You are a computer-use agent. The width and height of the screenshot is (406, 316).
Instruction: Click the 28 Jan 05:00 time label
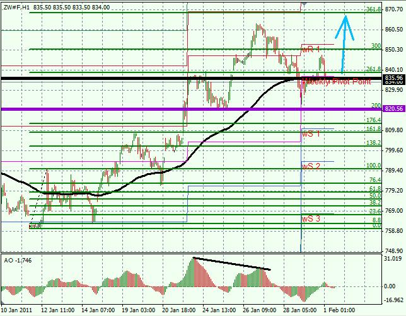tap(300, 310)
